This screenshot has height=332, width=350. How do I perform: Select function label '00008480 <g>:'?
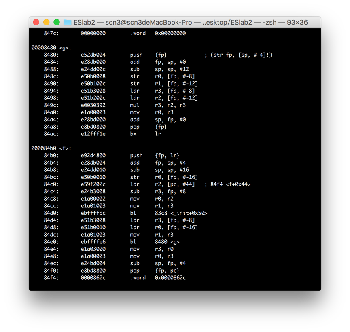point(51,48)
